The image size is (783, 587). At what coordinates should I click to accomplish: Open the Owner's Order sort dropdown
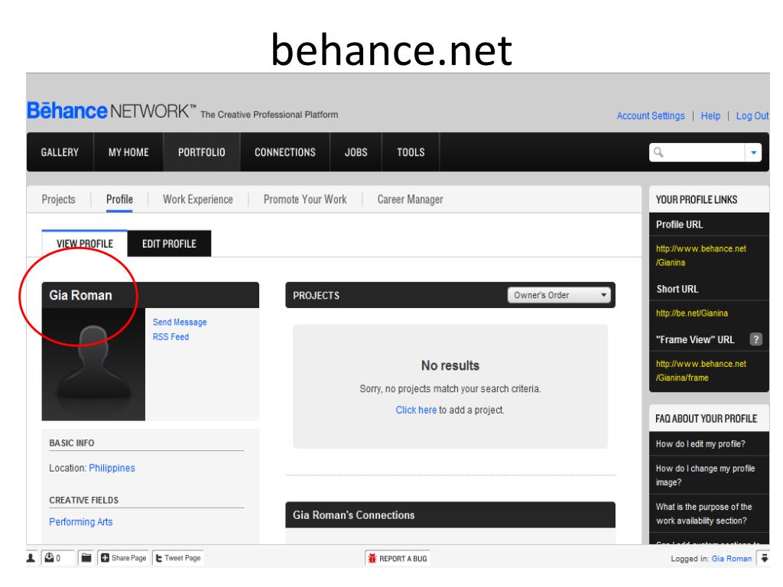pyautogui.click(x=559, y=295)
